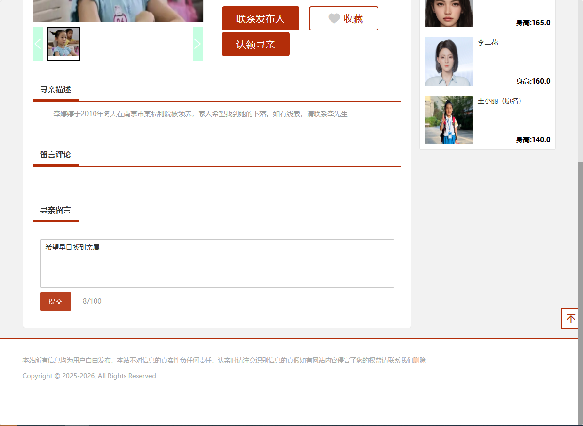Click the girl's photo thumbnail in carousel
This screenshot has width=583, height=426.
click(63, 44)
